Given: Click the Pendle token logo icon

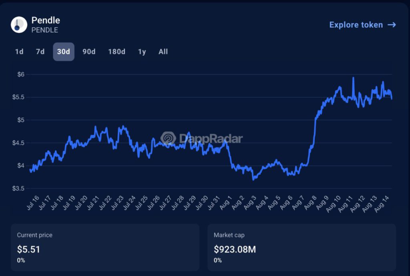Looking at the screenshot, I should [x=18, y=25].
